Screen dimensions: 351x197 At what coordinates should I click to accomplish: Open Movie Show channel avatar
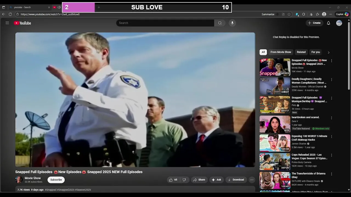tap(19, 180)
